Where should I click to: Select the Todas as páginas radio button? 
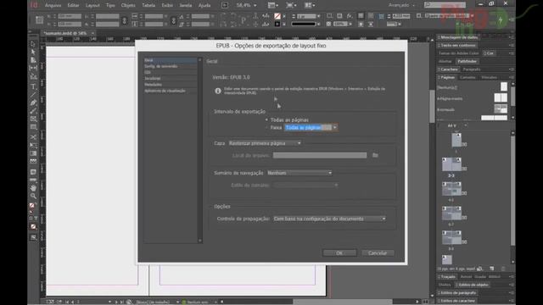[266, 119]
